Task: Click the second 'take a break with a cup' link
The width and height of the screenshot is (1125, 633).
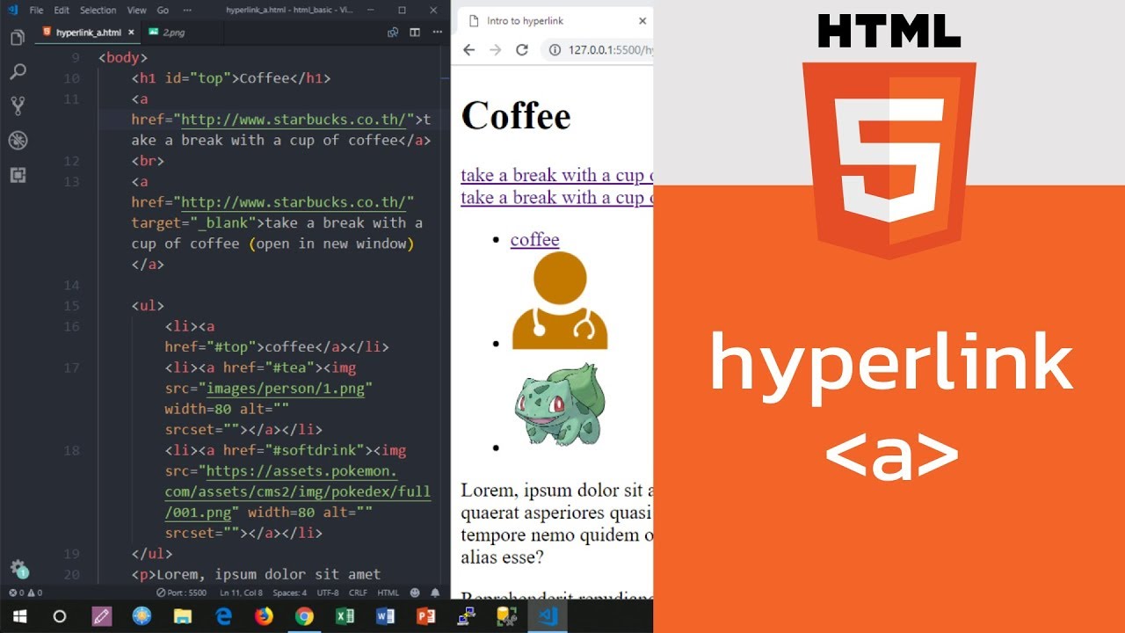Action: [x=556, y=198]
